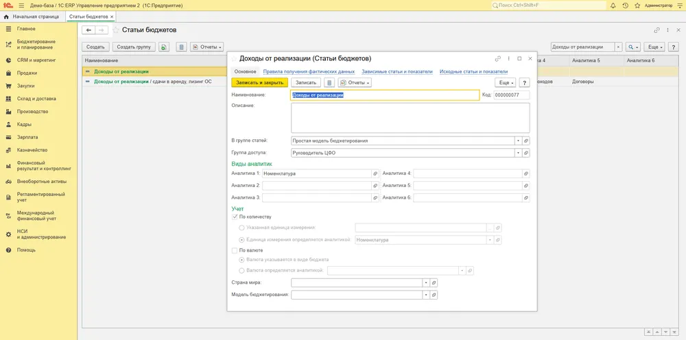Toggle По количеству checkbox
The image size is (686, 340).
tap(234, 217)
